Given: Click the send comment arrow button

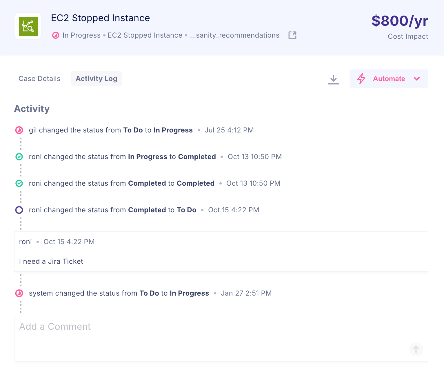Looking at the screenshot, I should [416, 349].
